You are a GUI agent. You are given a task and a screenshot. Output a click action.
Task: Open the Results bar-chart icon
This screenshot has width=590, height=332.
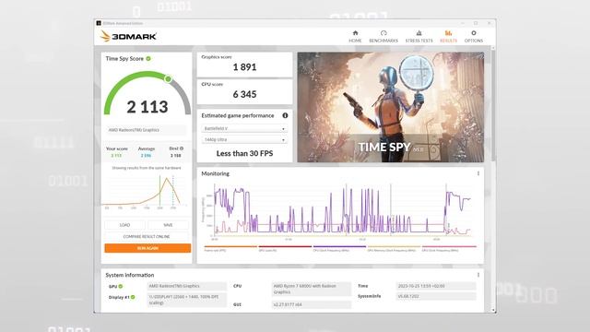[x=448, y=33]
